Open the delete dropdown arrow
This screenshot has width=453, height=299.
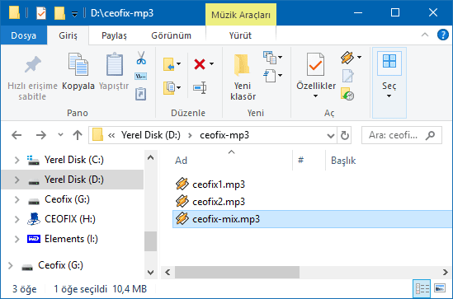(x=212, y=64)
